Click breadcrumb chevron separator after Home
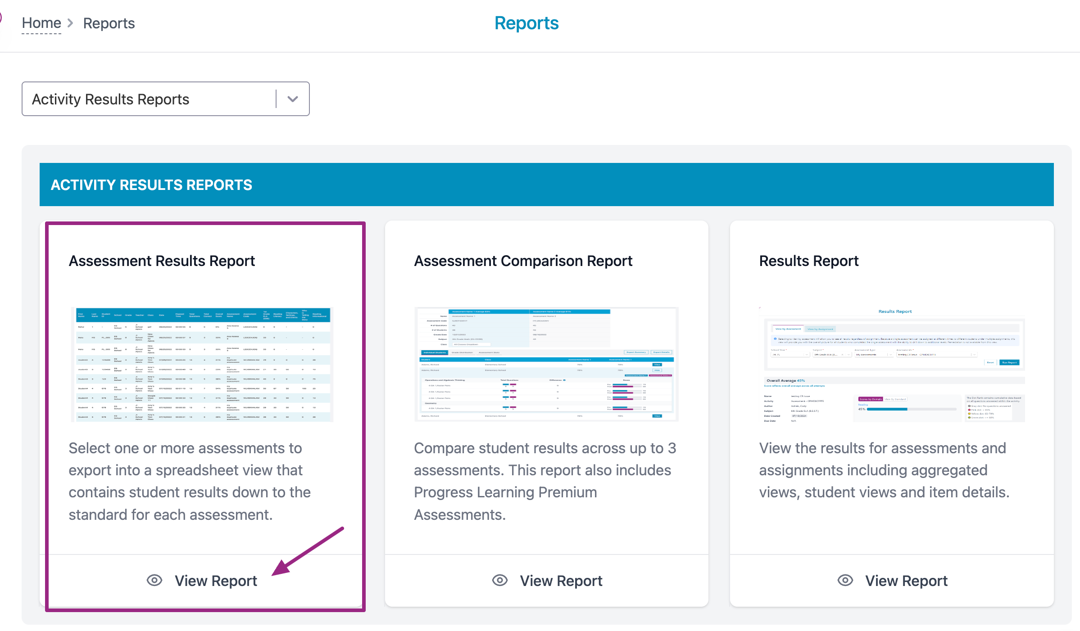 pos(70,23)
